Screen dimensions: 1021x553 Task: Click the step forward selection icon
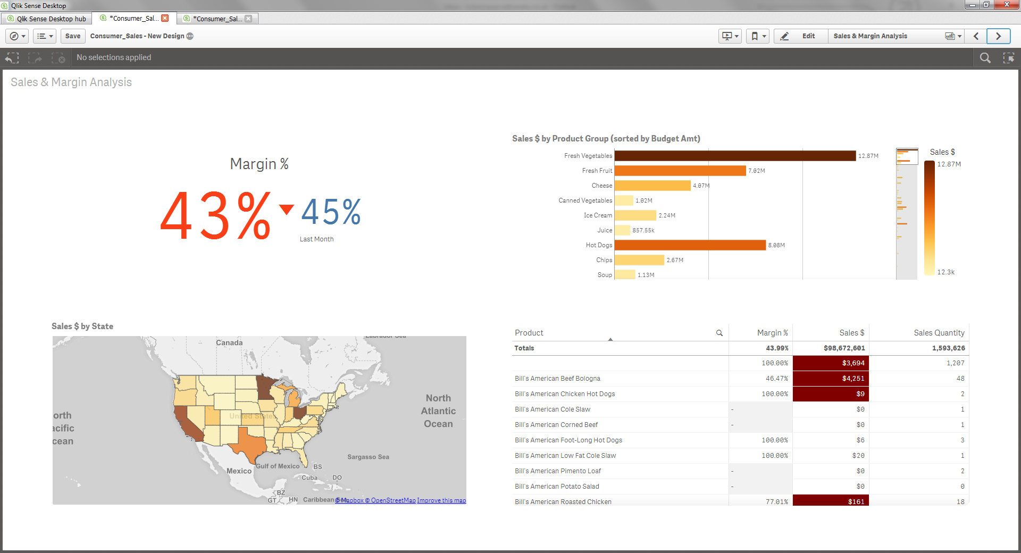(x=35, y=57)
